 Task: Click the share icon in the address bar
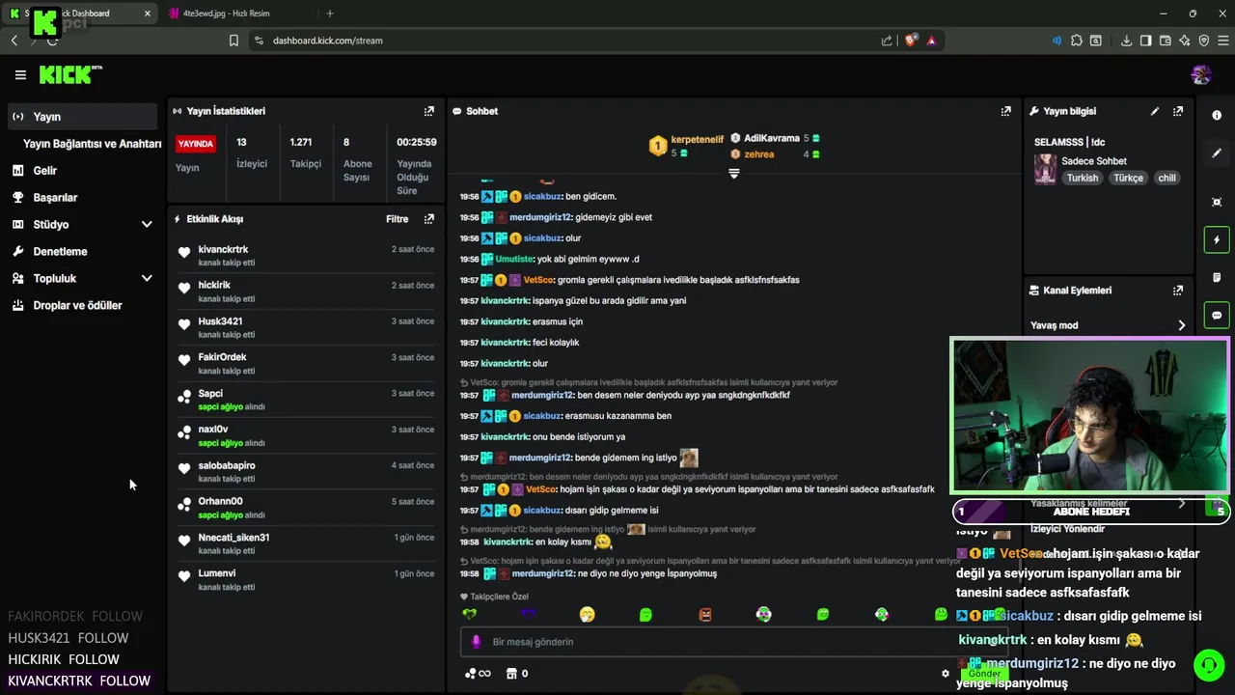click(887, 41)
